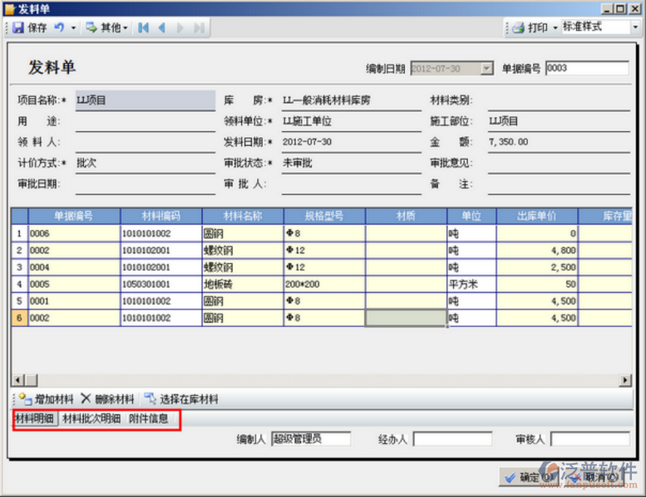The width and height of the screenshot is (646, 498).
Task: Click horizontal scrollbar right arrow
Action: tap(625, 380)
